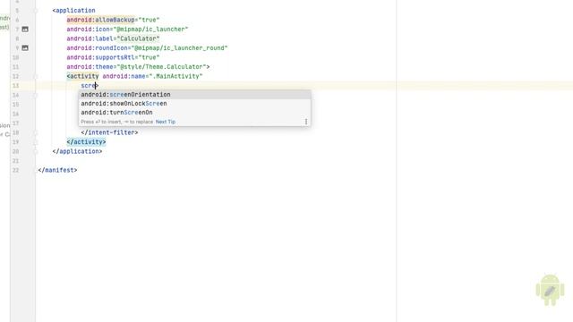
Task: Select android:showOnLockScreen suggestion
Action: [x=195, y=104]
